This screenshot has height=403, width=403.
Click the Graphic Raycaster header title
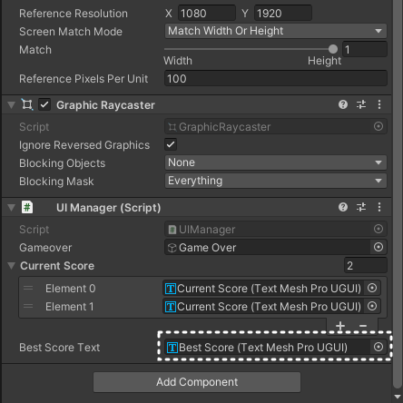(x=105, y=105)
